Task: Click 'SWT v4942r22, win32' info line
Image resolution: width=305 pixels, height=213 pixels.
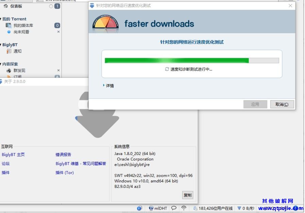Action: pyautogui.click(x=153, y=176)
